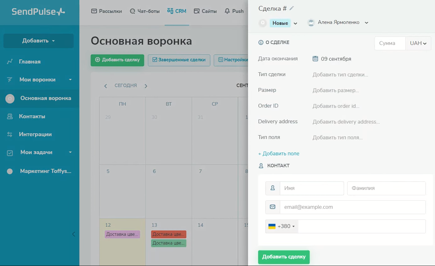
Task: Open the Сайты tab
Action: [x=205, y=11]
